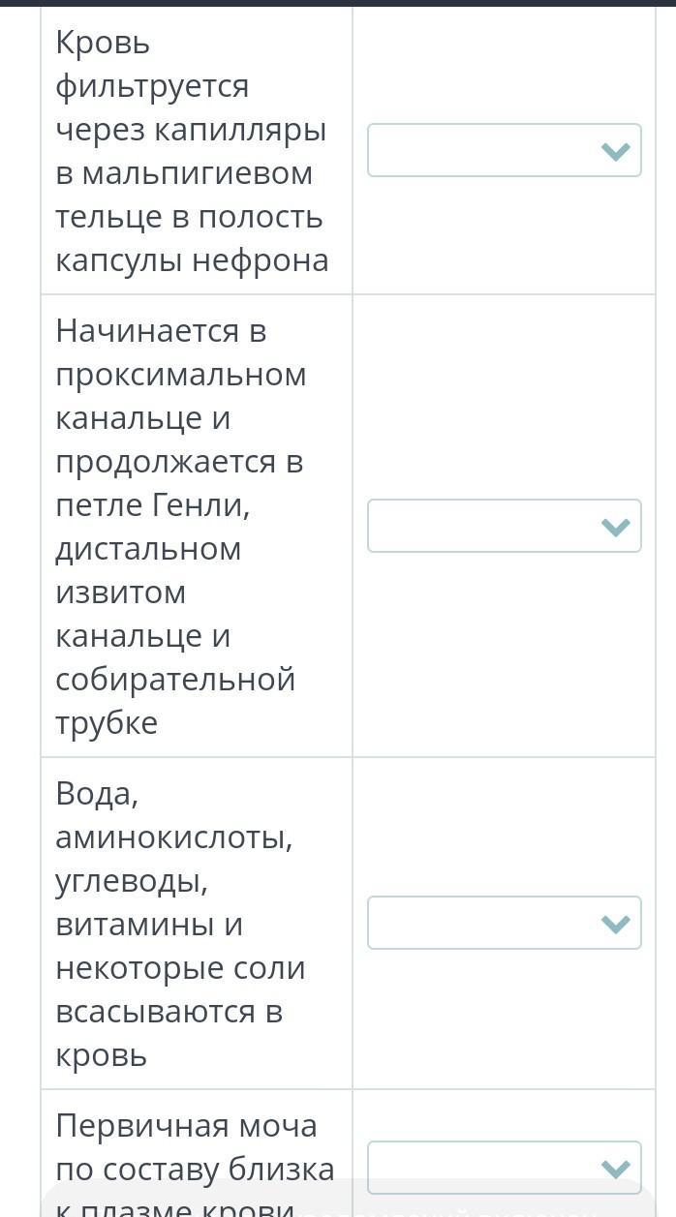The image size is (676, 1217).
Task: Click the word 'аминокислоты,'
Action: click(174, 837)
